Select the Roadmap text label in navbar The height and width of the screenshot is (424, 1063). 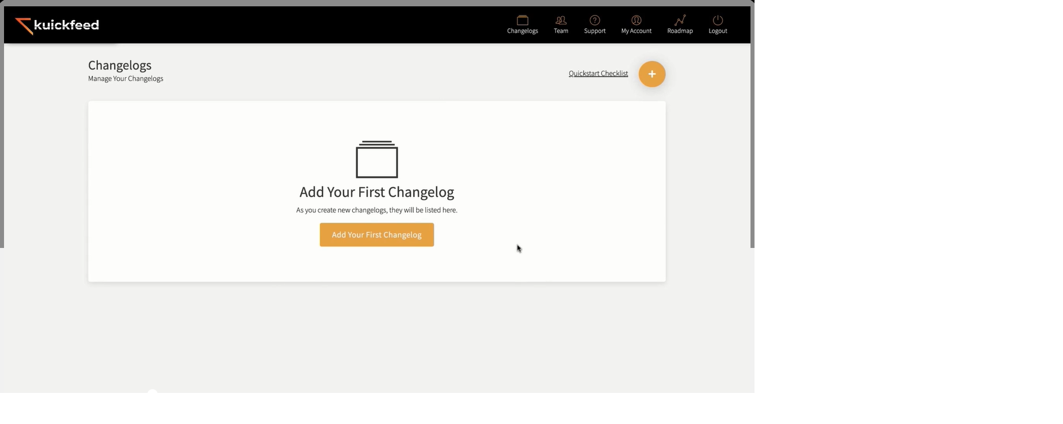point(680,31)
